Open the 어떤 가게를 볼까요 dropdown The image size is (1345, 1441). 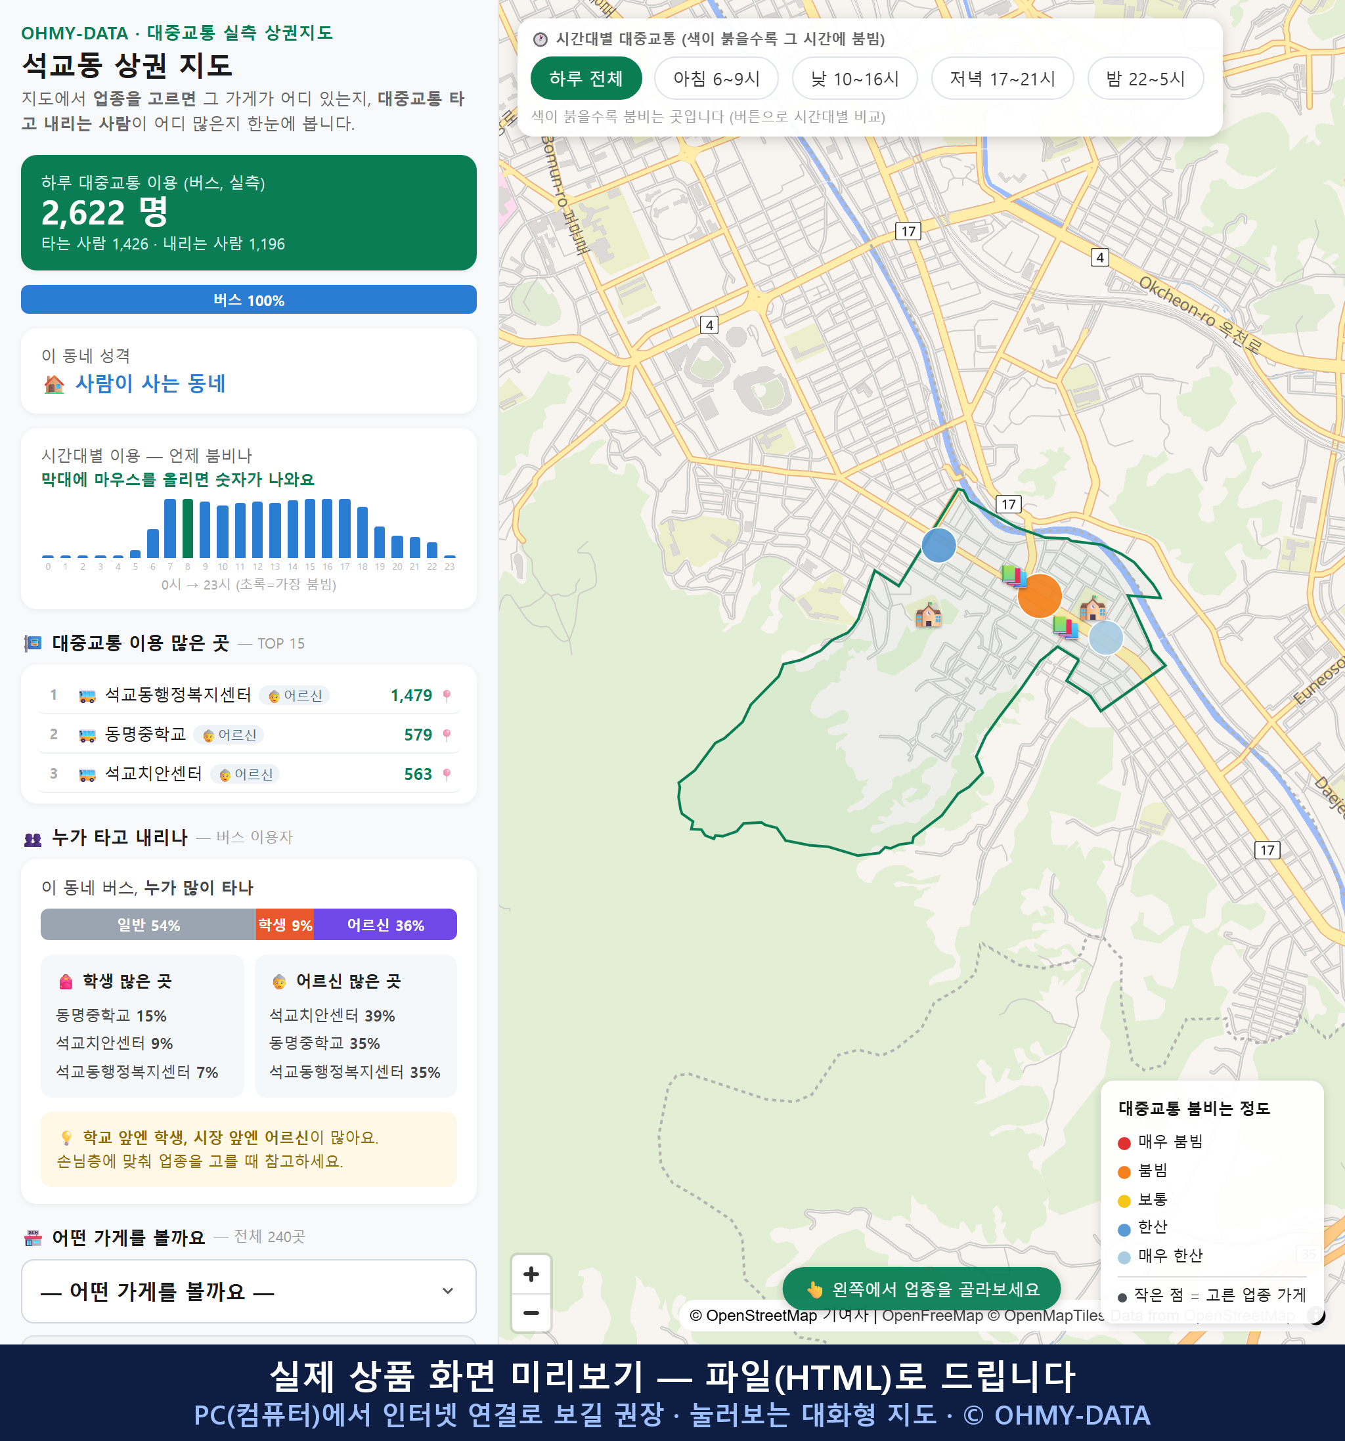249,1291
